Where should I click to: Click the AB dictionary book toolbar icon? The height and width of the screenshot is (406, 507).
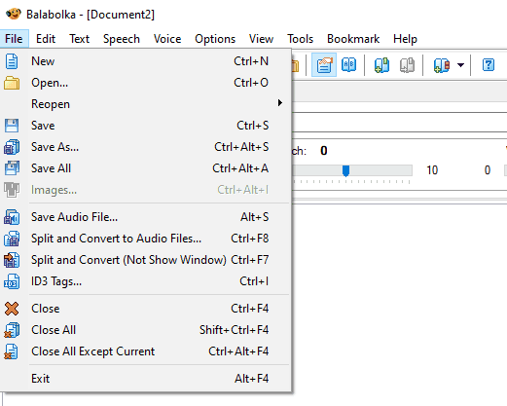[x=349, y=65]
